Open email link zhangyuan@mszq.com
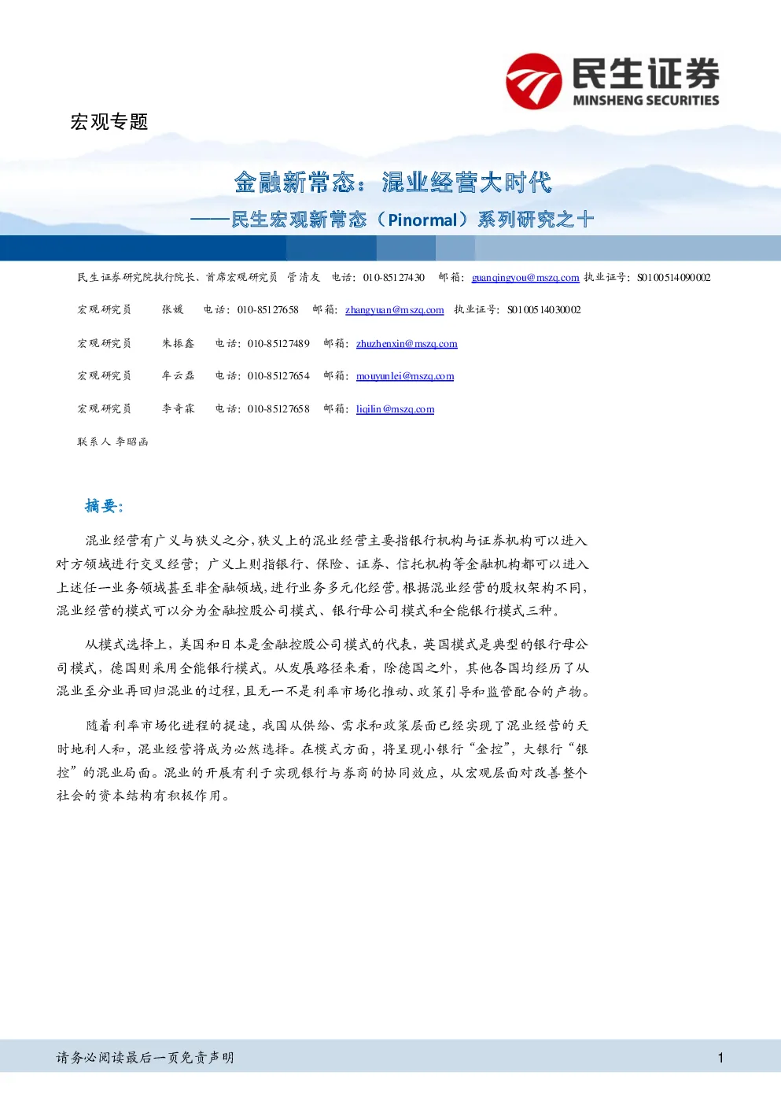This screenshot has width=781, height=1105. pos(395,310)
